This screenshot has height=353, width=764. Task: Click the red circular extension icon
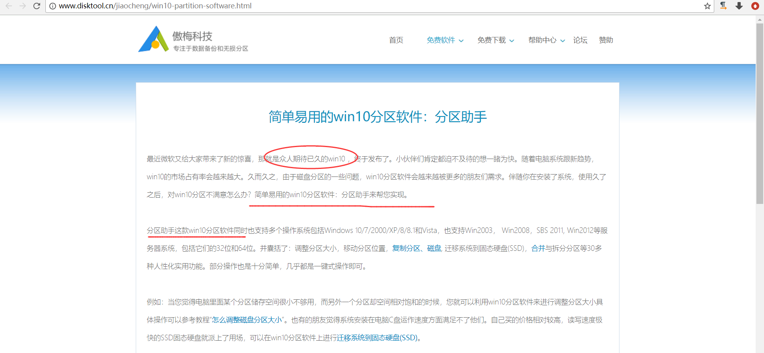click(x=755, y=6)
